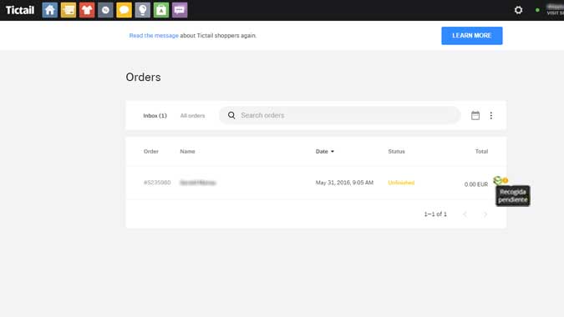Image resolution: width=564 pixels, height=317 pixels.
Task: Click the Total column header
Action: 481,152
